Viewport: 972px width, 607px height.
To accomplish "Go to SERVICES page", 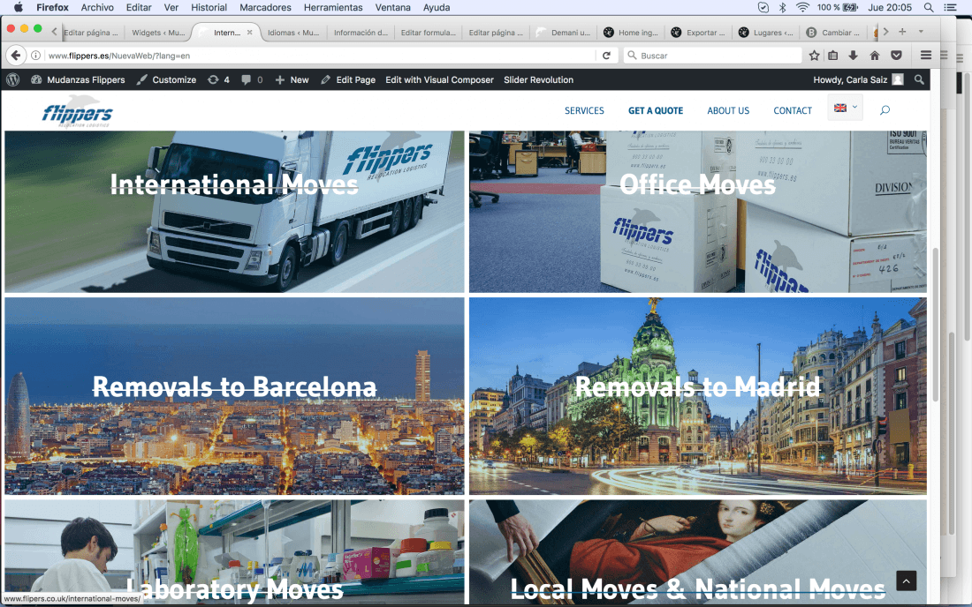I will pyautogui.click(x=584, y=110).
